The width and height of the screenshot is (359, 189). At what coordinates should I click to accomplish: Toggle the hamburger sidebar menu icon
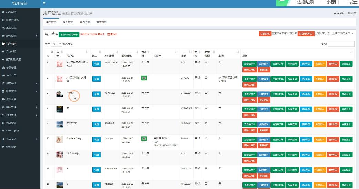click(44, 3)
